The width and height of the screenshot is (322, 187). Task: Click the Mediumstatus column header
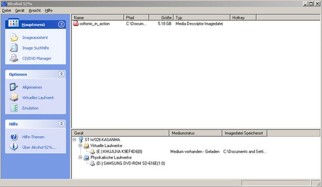coord(196,133)
